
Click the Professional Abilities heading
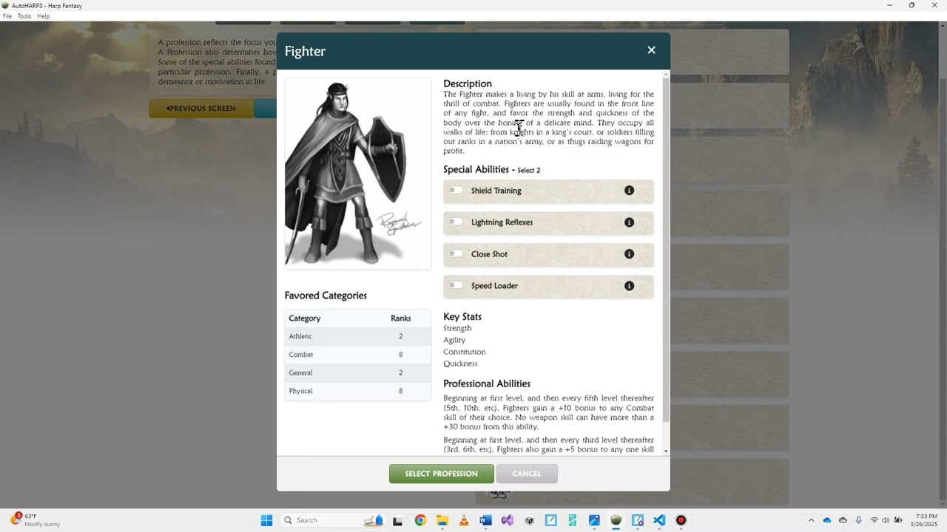tap(487, 383)
